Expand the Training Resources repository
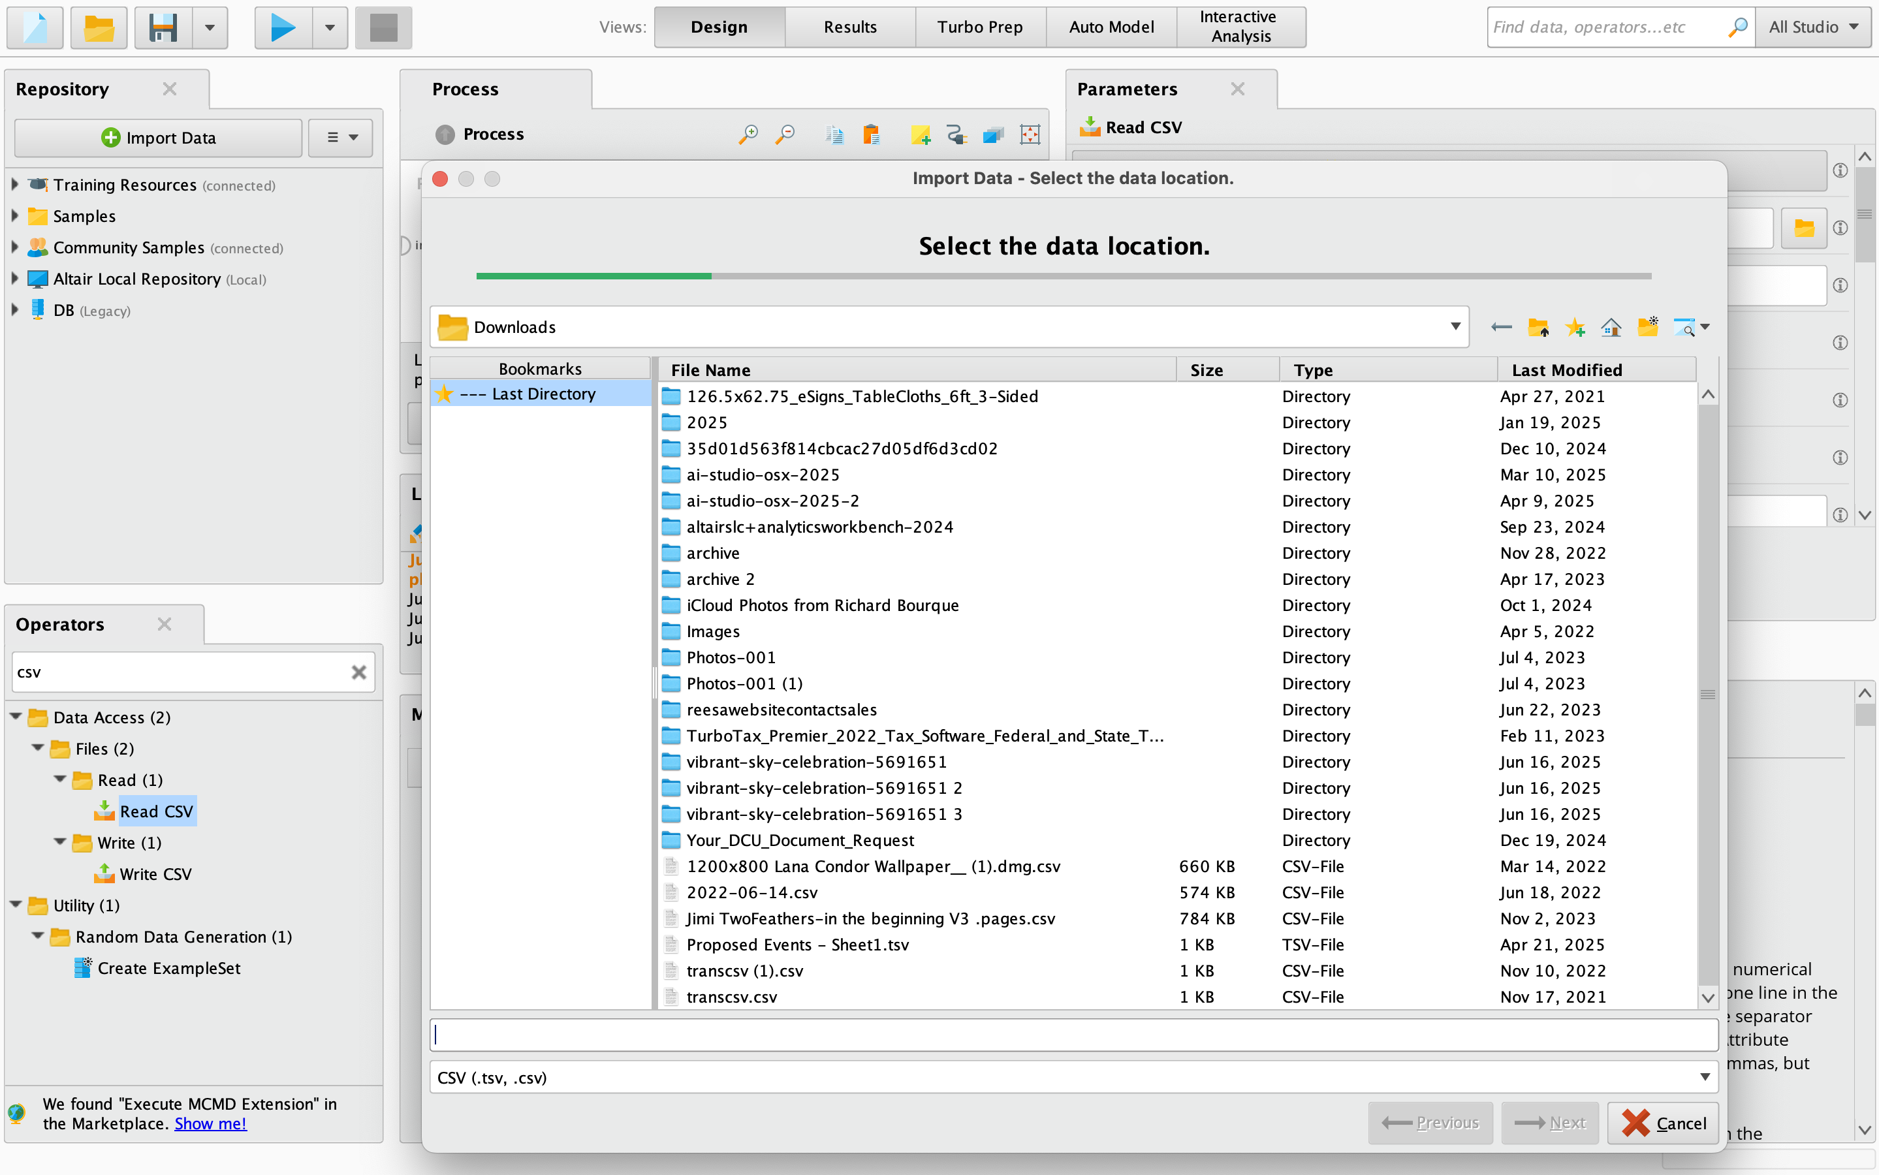This screenshot has width=1879, height=1175. [x=15, y=185]
